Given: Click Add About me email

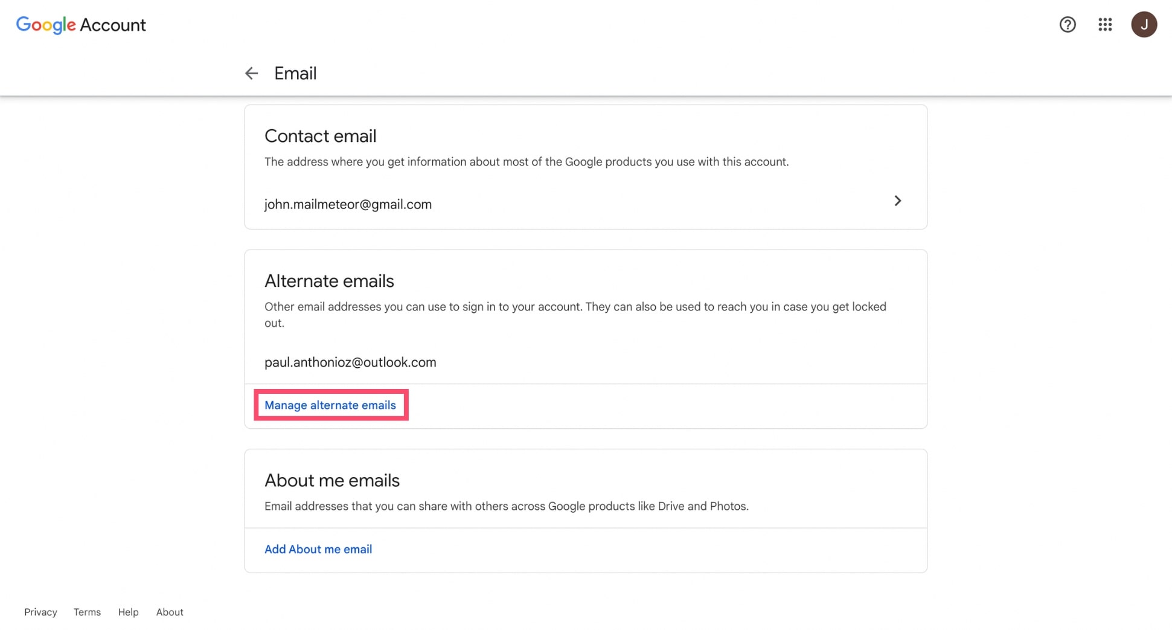Looking at the screenshot, I should 318,549.
